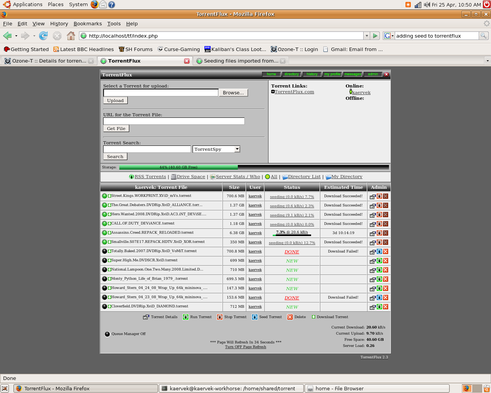Delete the Cloverfield.DVDRip torrent
The image size is (491, 393).
point(386,307)
